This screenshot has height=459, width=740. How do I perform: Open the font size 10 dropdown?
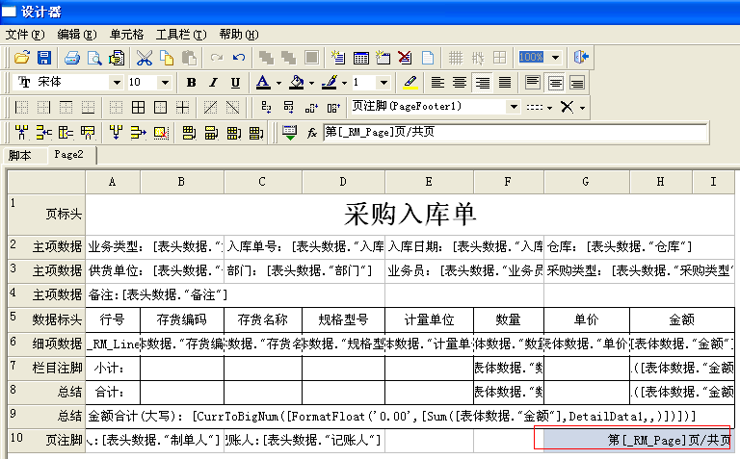coord(165,83)
